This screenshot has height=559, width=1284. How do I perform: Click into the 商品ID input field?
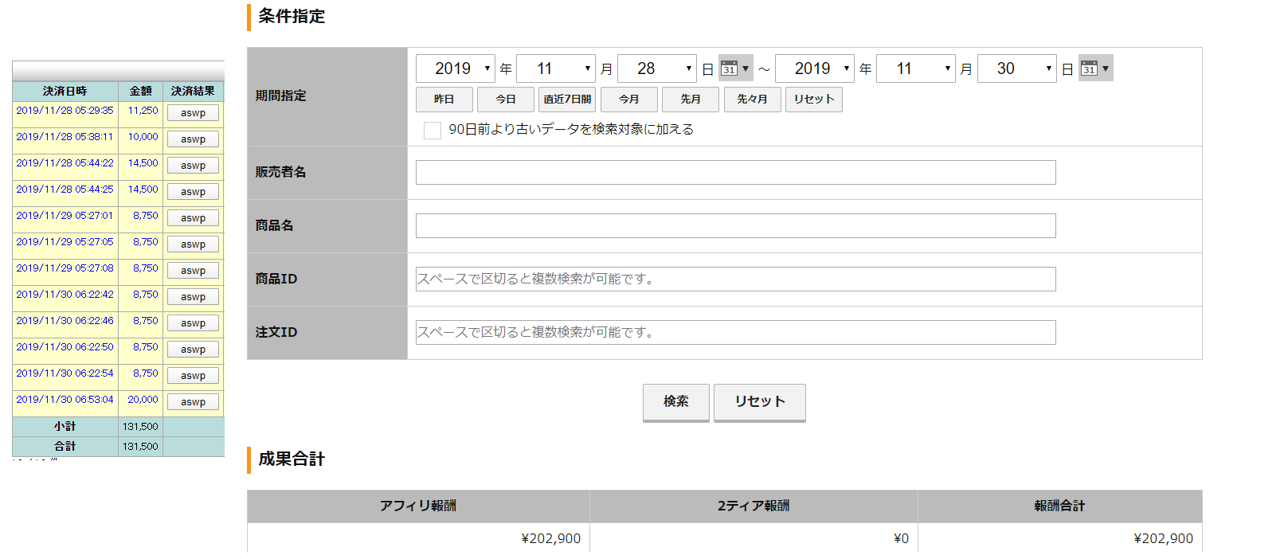[x=735, y=279]
